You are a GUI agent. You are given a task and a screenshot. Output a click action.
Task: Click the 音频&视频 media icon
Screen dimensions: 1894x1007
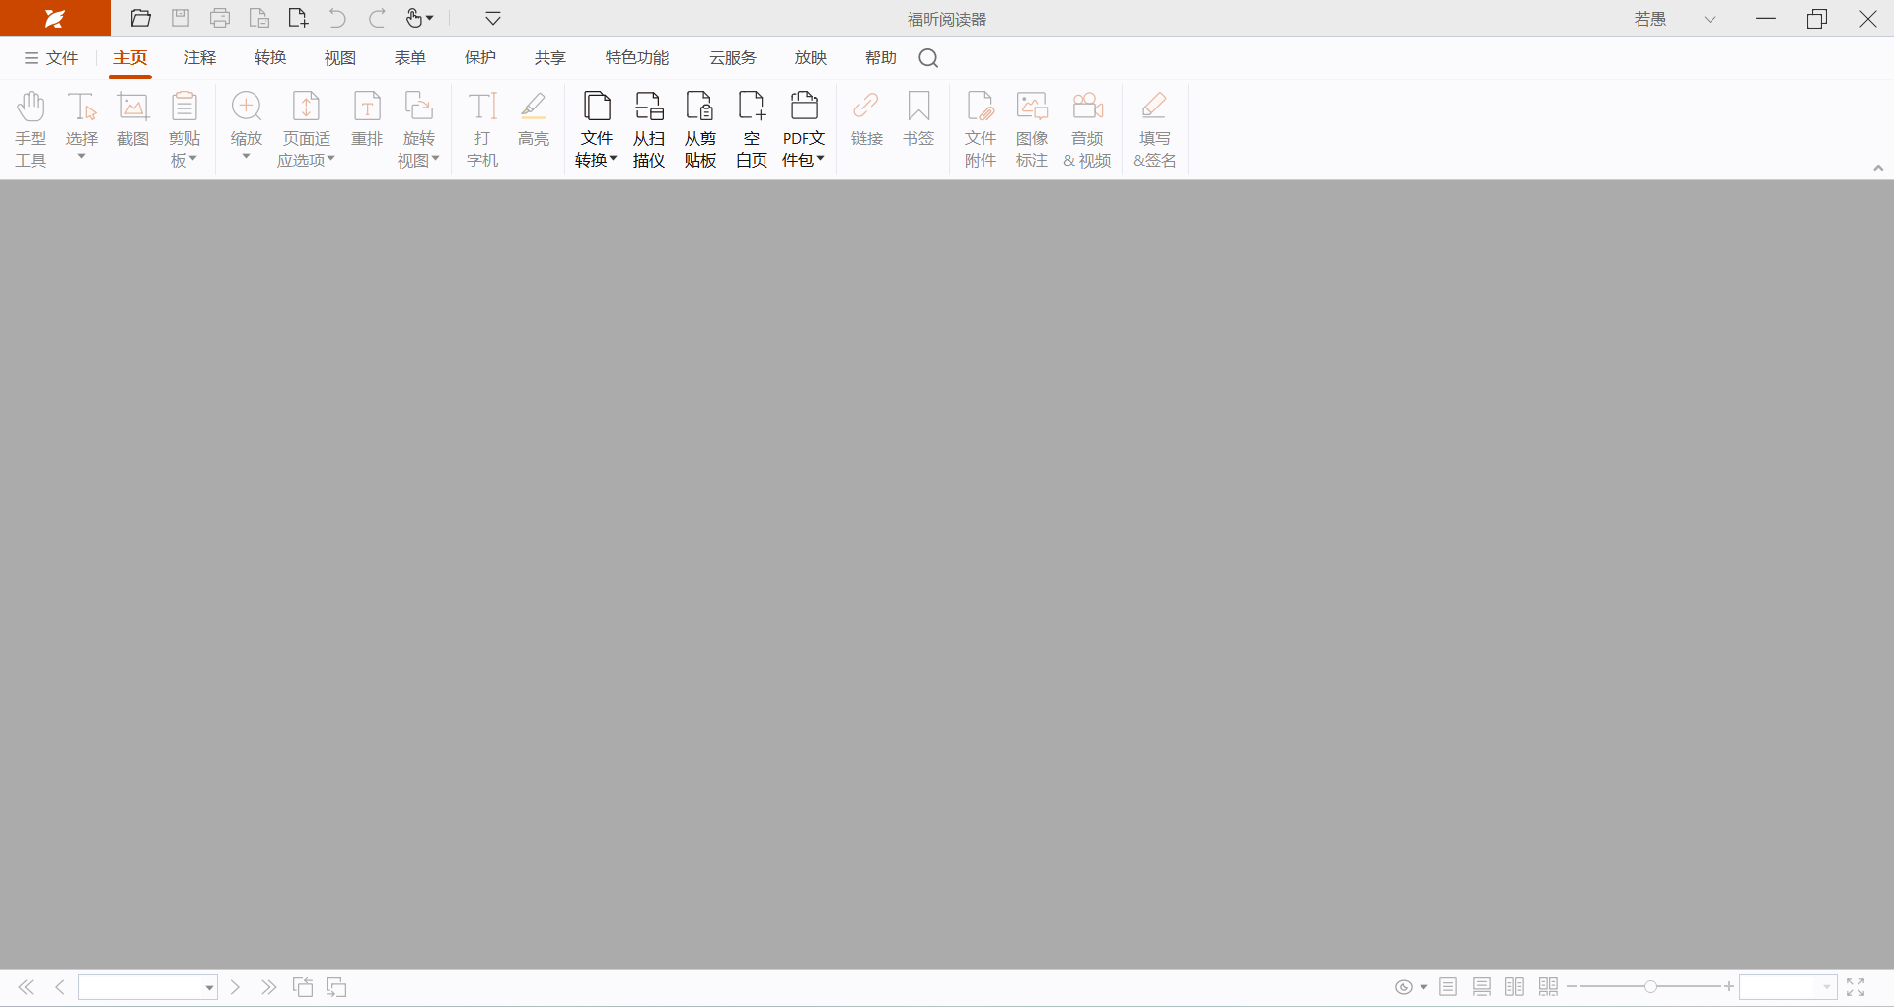[x=1088, y=129]
